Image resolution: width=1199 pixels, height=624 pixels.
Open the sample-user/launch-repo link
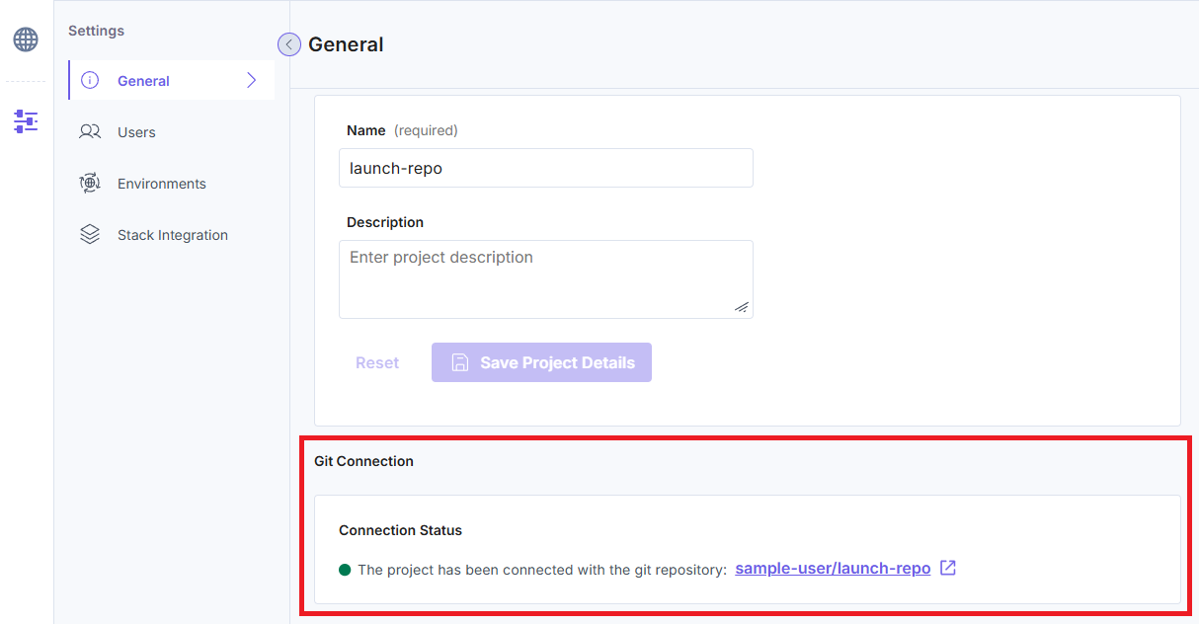tap(833, 569)
